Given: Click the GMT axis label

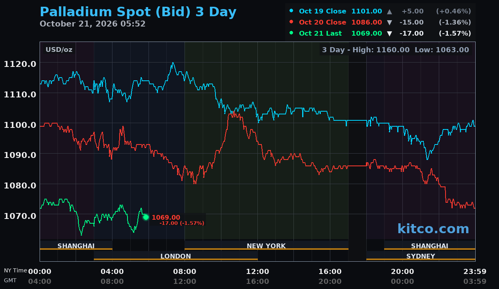Looking at the screenshot, I should pyautogui.click(x=10, y=280).
